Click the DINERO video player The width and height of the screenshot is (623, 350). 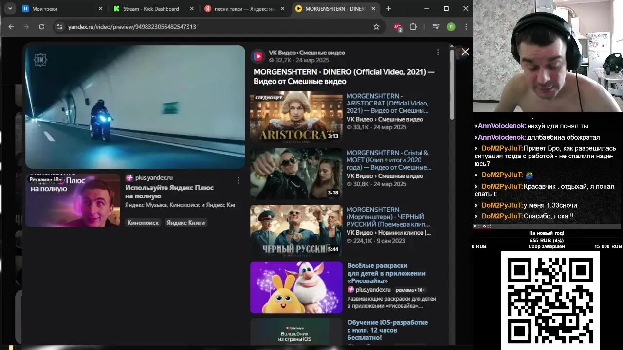(x=135, y=107)
